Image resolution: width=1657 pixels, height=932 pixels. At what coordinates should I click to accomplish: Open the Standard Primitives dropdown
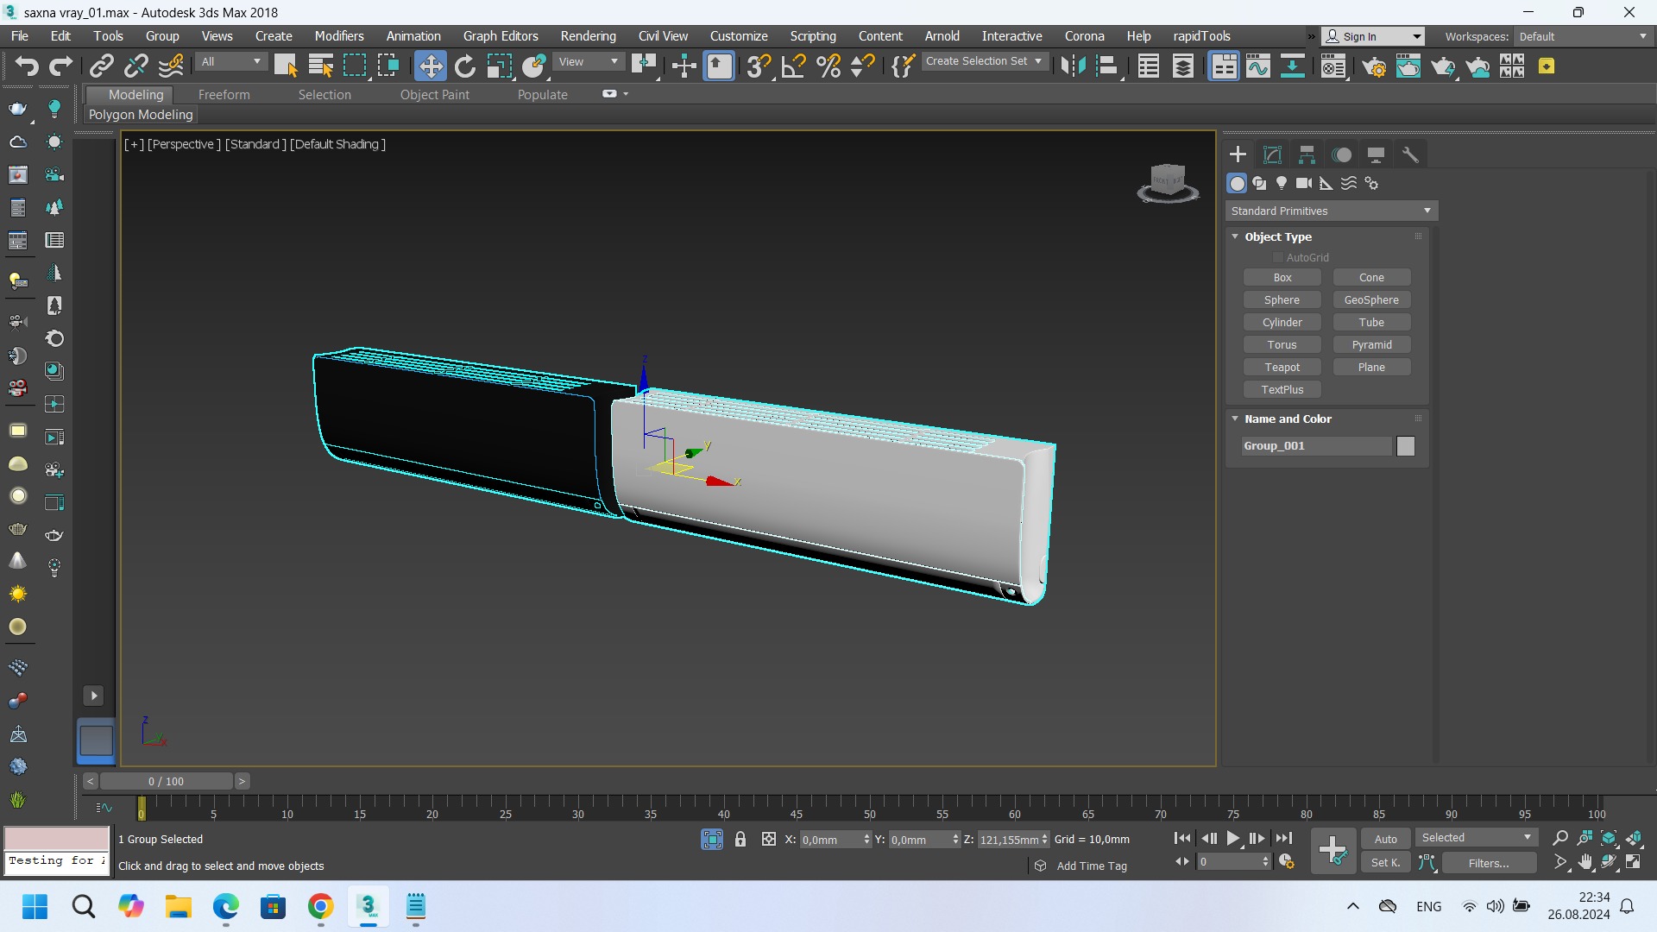click(1331, 211)
